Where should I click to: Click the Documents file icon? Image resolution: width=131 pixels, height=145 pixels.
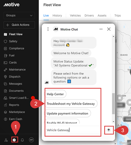pos(5,91)
